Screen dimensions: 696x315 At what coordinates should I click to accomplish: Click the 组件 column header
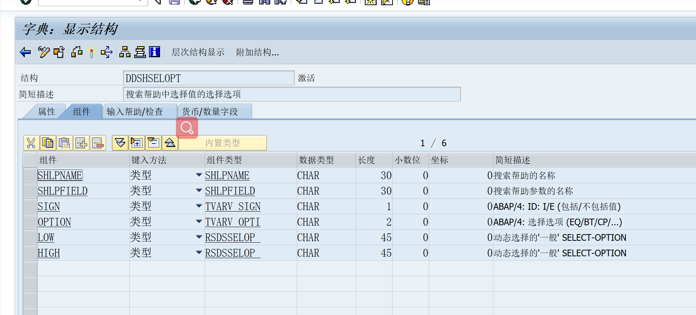[83, 160]
